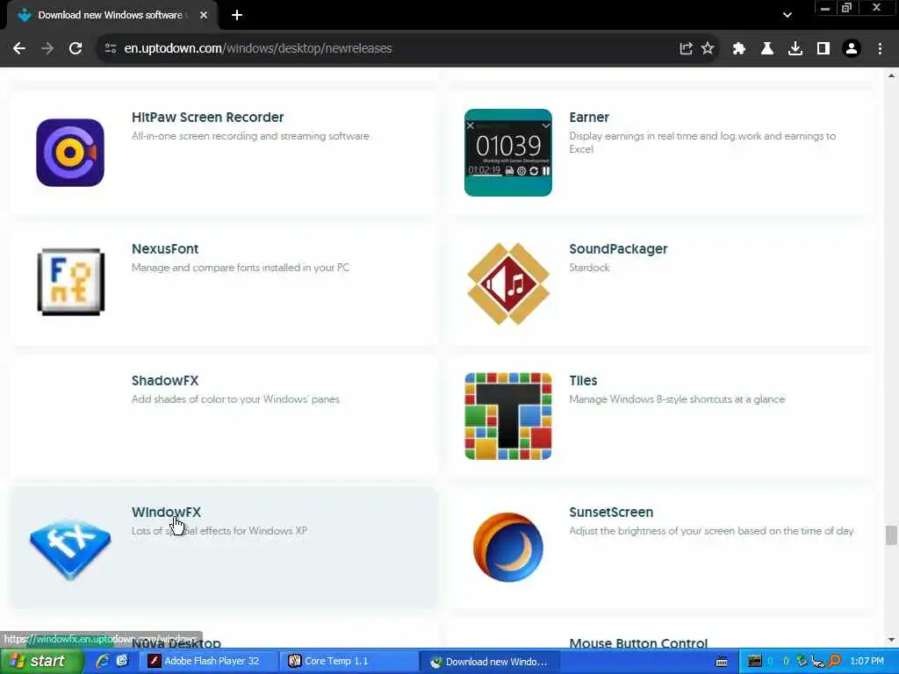Click the NexusFont app icon
Viewport: 899px width, 674px height.
click(x=70, y=282)
